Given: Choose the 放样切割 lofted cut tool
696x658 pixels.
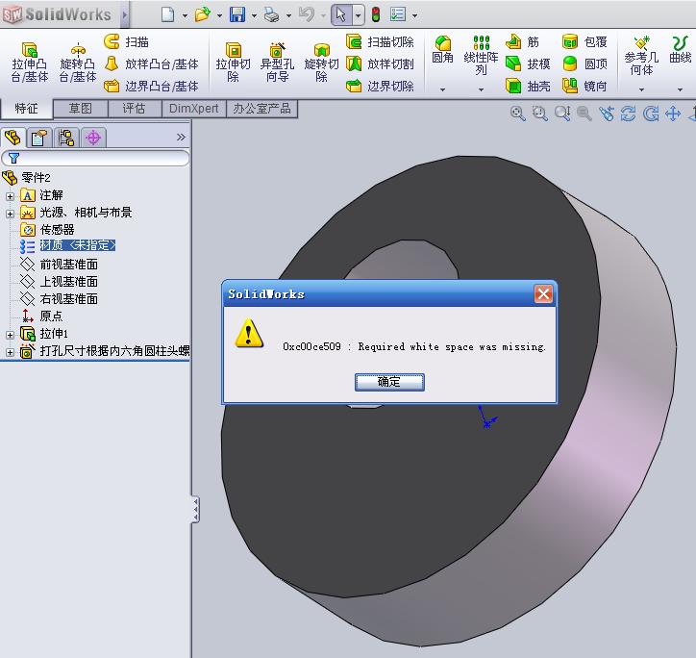Looking at the screenshot, I should tap(380, 64).
